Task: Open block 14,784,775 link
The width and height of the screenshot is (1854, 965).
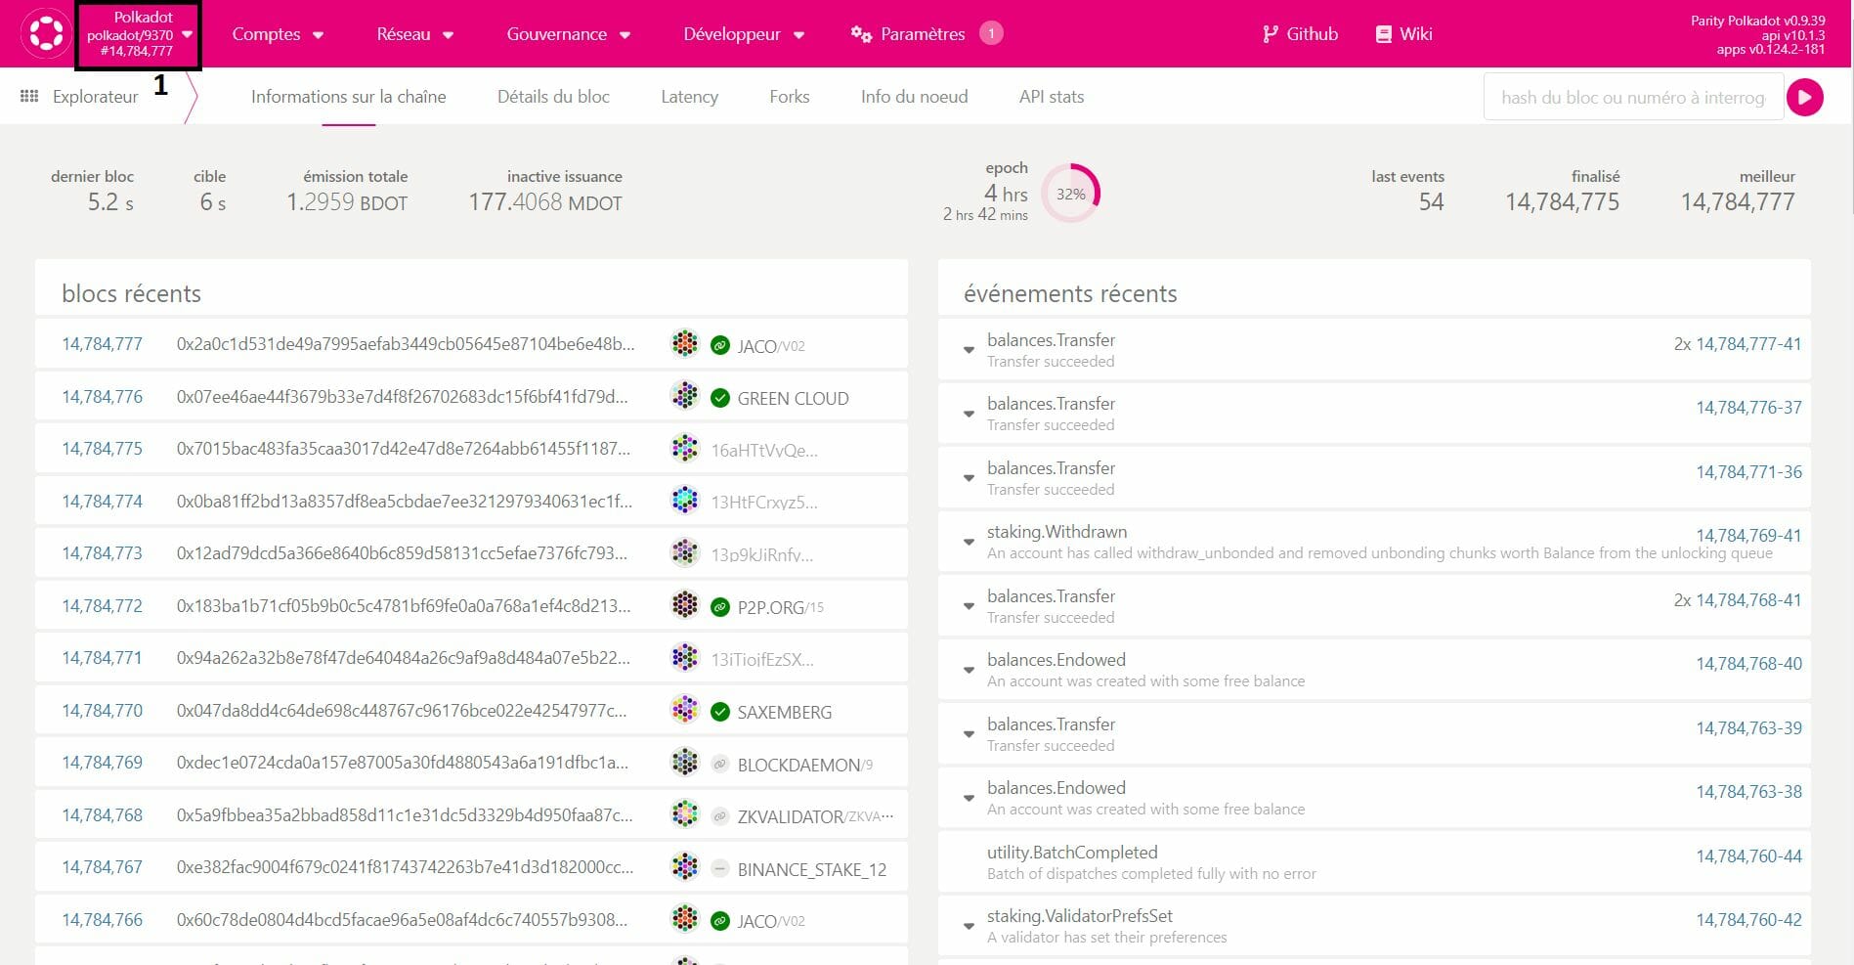Action: (103, 449)
